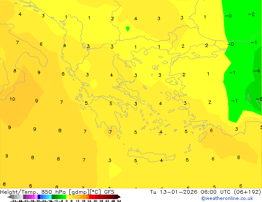This screenshot has width=262, height=202.
Task: Click the Height/Temp. 850 hPa map title
Action: 57,192
